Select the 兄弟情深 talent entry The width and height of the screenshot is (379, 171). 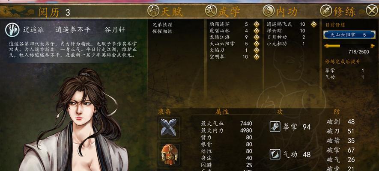click(x=163, y=25)
